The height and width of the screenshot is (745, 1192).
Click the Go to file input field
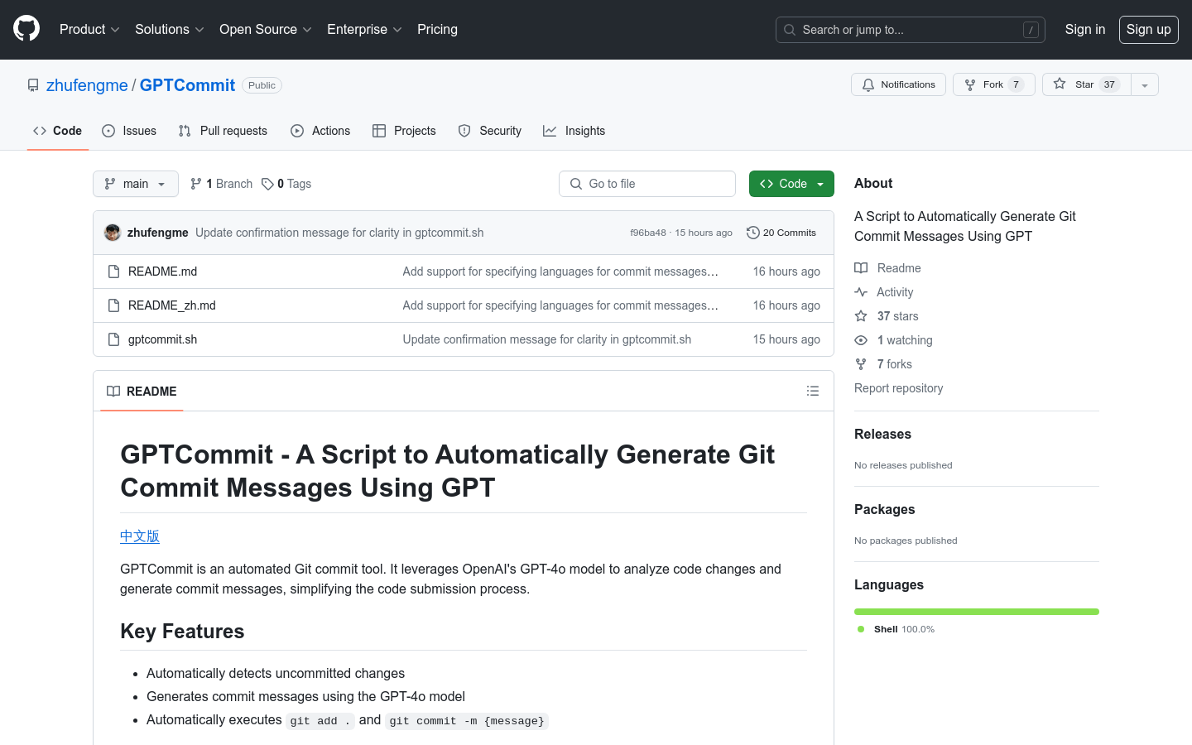click(647, 184)
